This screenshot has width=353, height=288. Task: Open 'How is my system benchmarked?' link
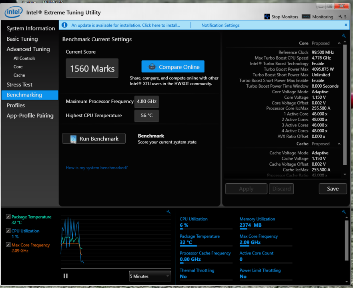(97, 168)
